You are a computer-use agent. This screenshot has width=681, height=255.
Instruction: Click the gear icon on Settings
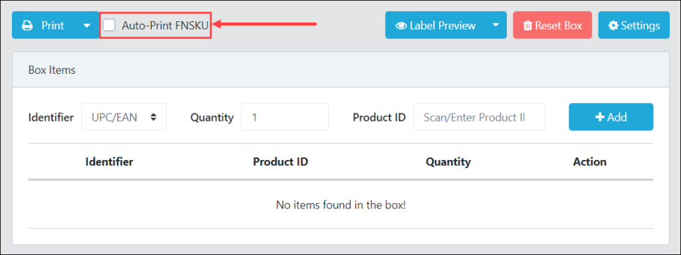(613, 26)
